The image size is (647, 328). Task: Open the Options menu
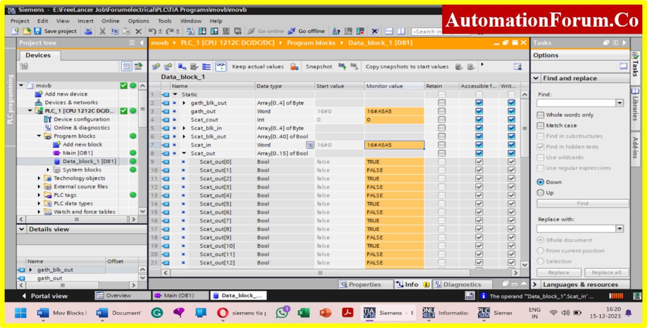(138, 21)
